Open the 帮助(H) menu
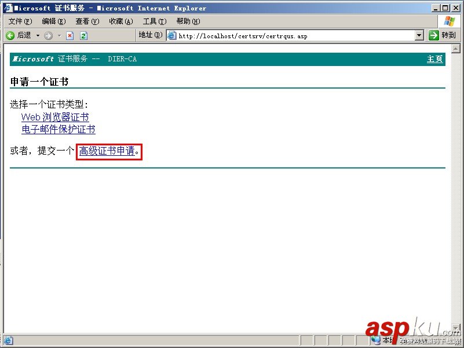The height and width of the screenshot is (348, 464). click(x=188, y=21)
